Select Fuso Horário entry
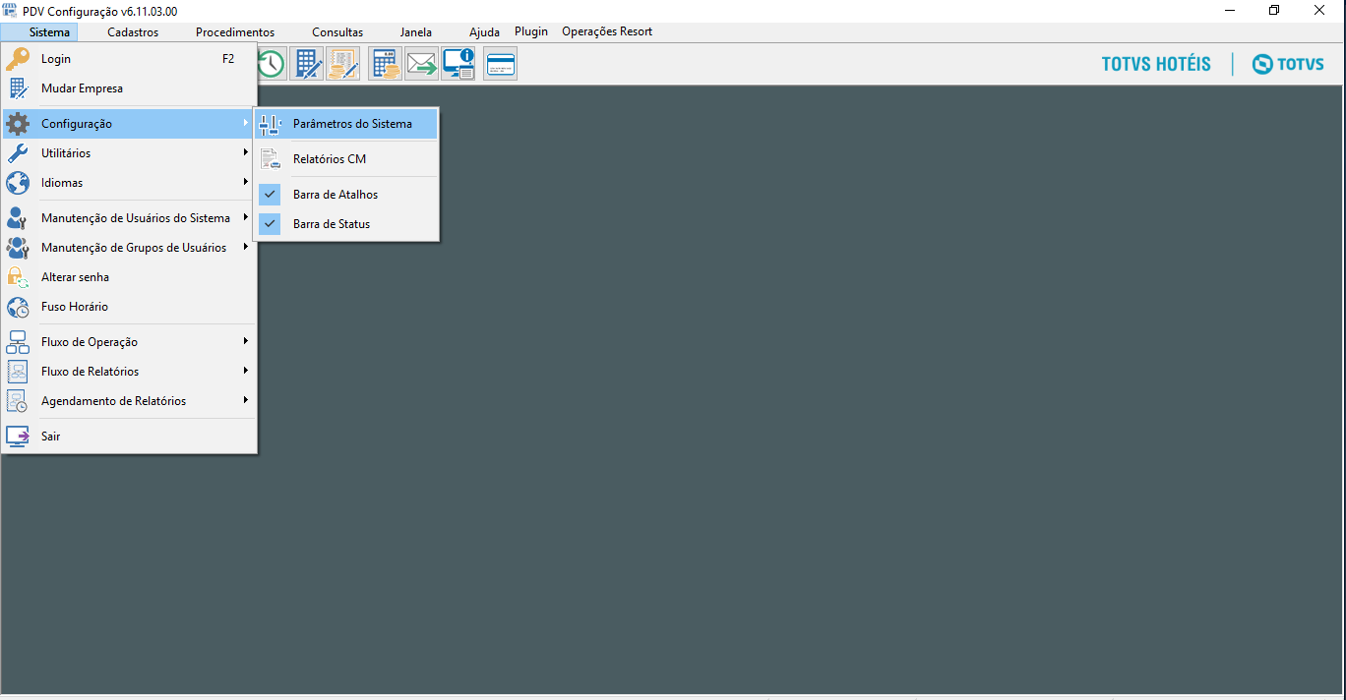The height and width of the screenshot is (700, 1346). tap(129, 307)
